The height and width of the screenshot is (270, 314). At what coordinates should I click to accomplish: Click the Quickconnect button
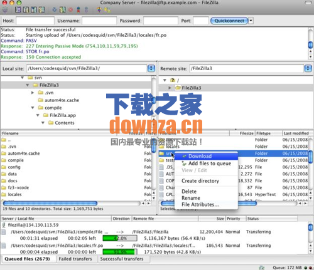click(229, 21)
